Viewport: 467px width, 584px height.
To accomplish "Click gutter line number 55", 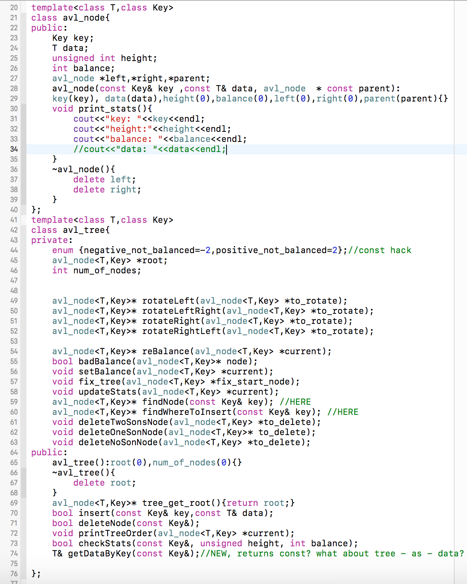I will pyautogui.click(x=14, y=362).
